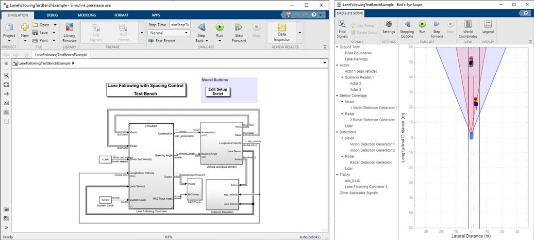Open the breadcrumb bar dropdown arrow
Image resolution: width=534 pixels, height=240 pixels.
pos(325,63)
